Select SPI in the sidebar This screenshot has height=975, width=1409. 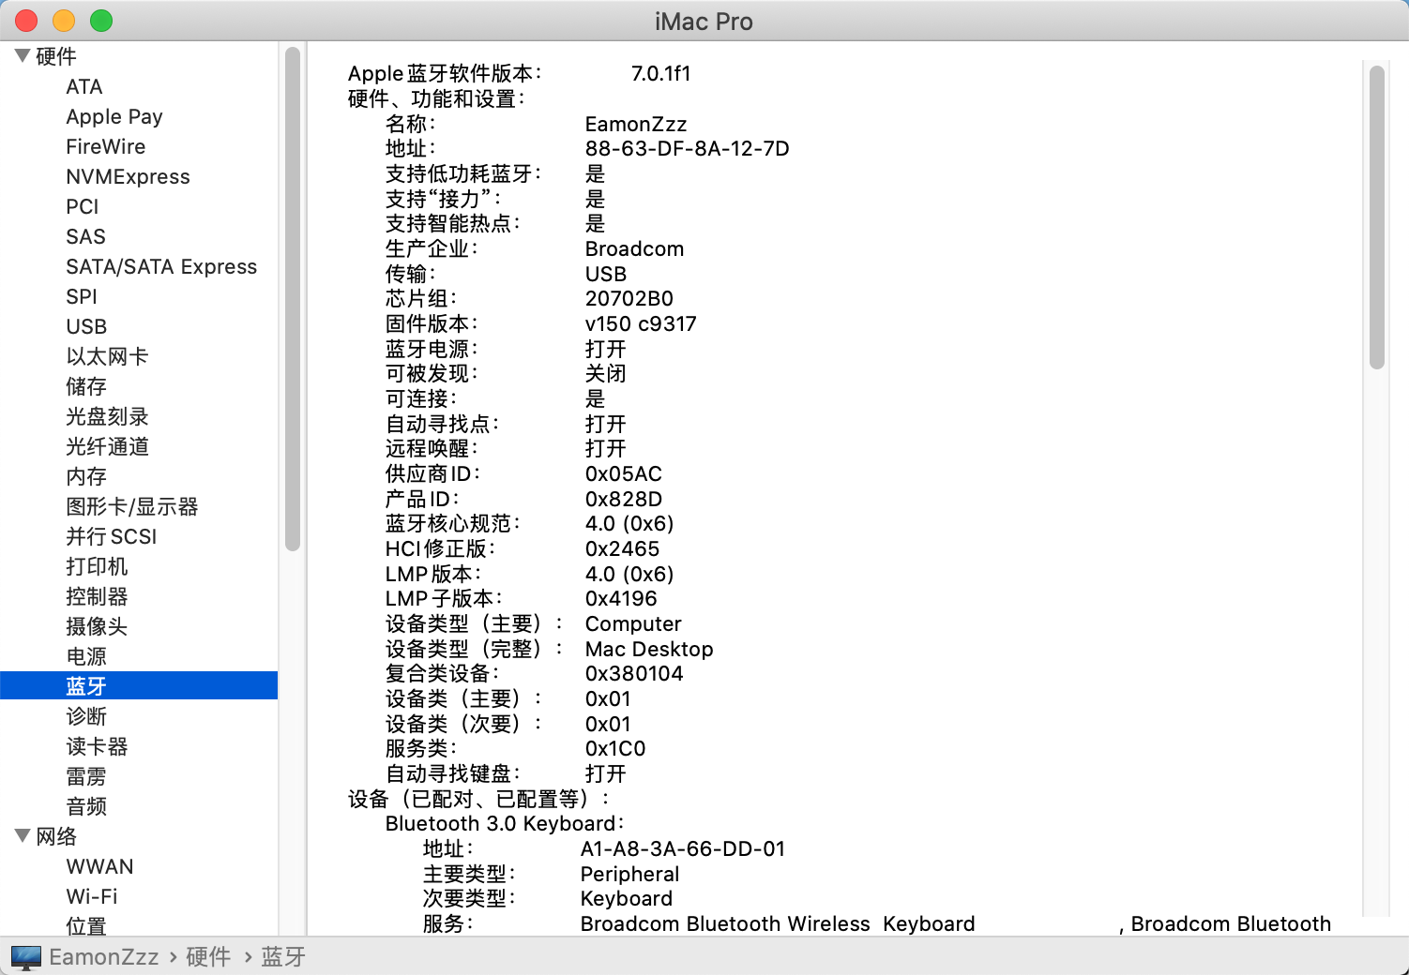[x=82, y=296]
